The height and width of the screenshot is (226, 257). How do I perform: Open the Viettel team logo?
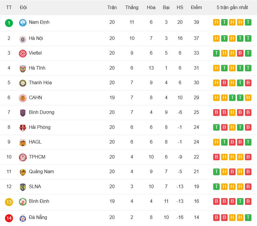pyautogui.click(x=23, y=53)
